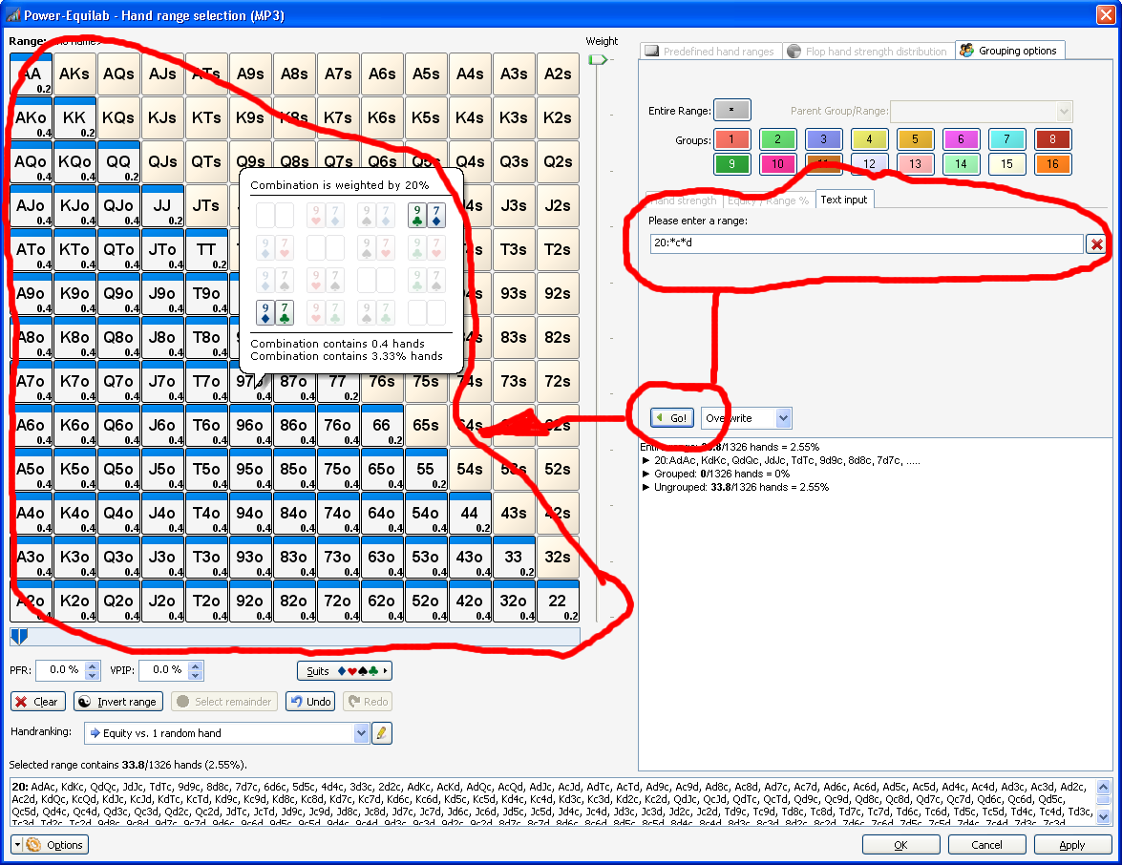
Task: Click the Cancel button
Action: tap(986, 845)
